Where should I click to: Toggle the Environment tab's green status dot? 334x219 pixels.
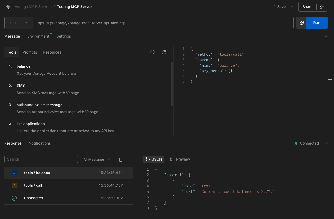(51, 34)
